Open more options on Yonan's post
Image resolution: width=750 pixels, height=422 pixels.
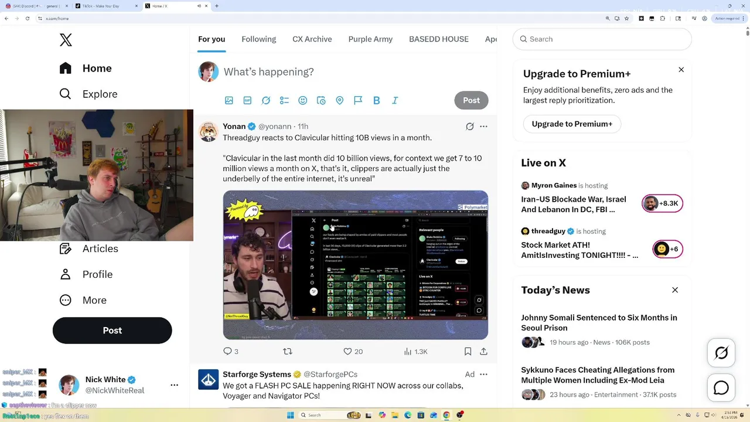pyautogui.click(x=483, y=126)
